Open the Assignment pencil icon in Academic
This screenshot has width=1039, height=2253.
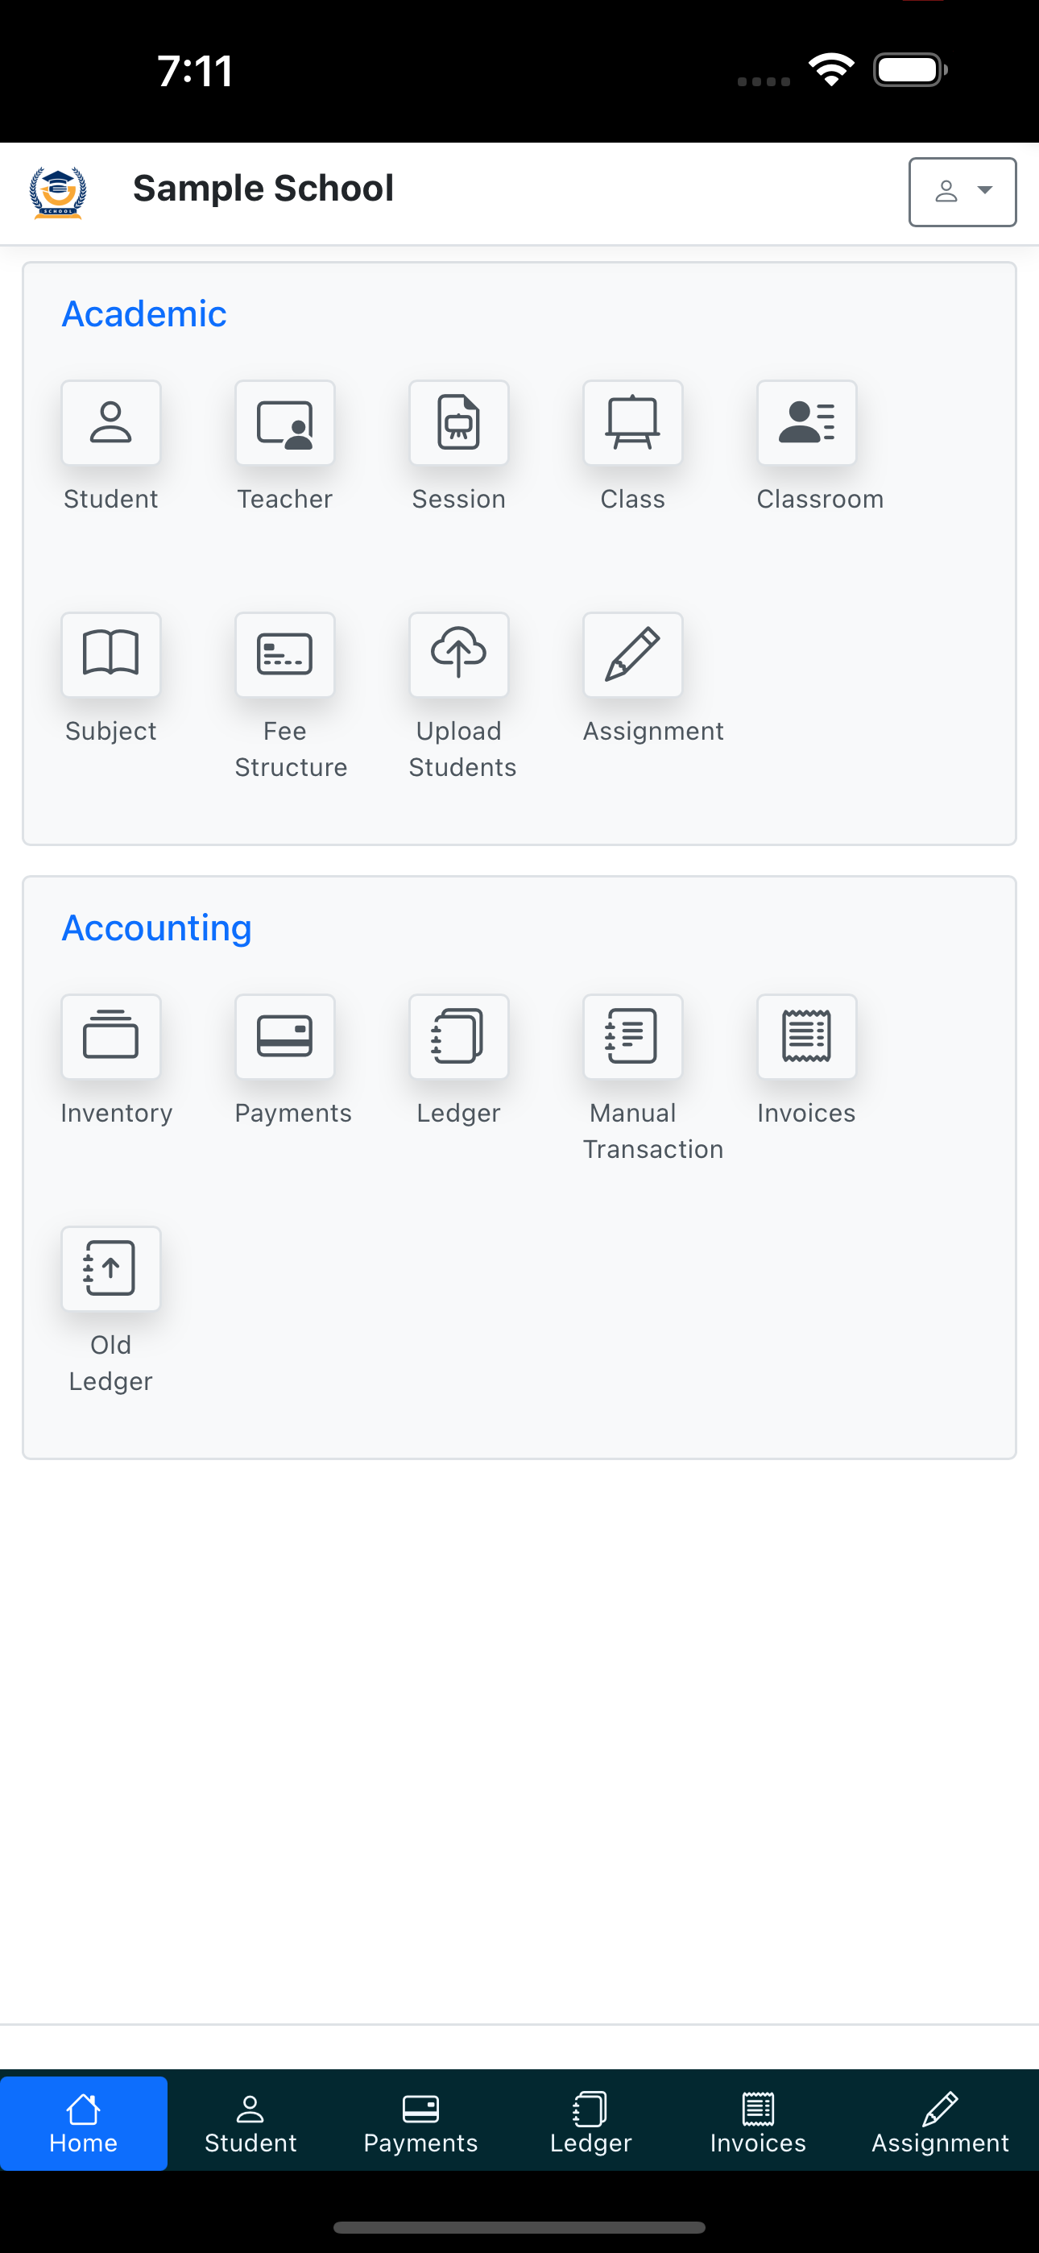tap(633, 655)
